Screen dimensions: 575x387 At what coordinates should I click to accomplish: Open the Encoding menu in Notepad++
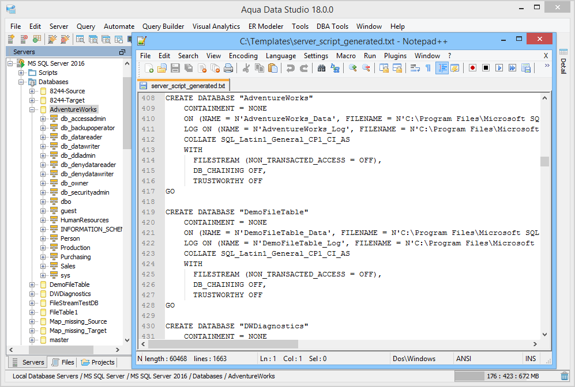(x=243, y=56)
